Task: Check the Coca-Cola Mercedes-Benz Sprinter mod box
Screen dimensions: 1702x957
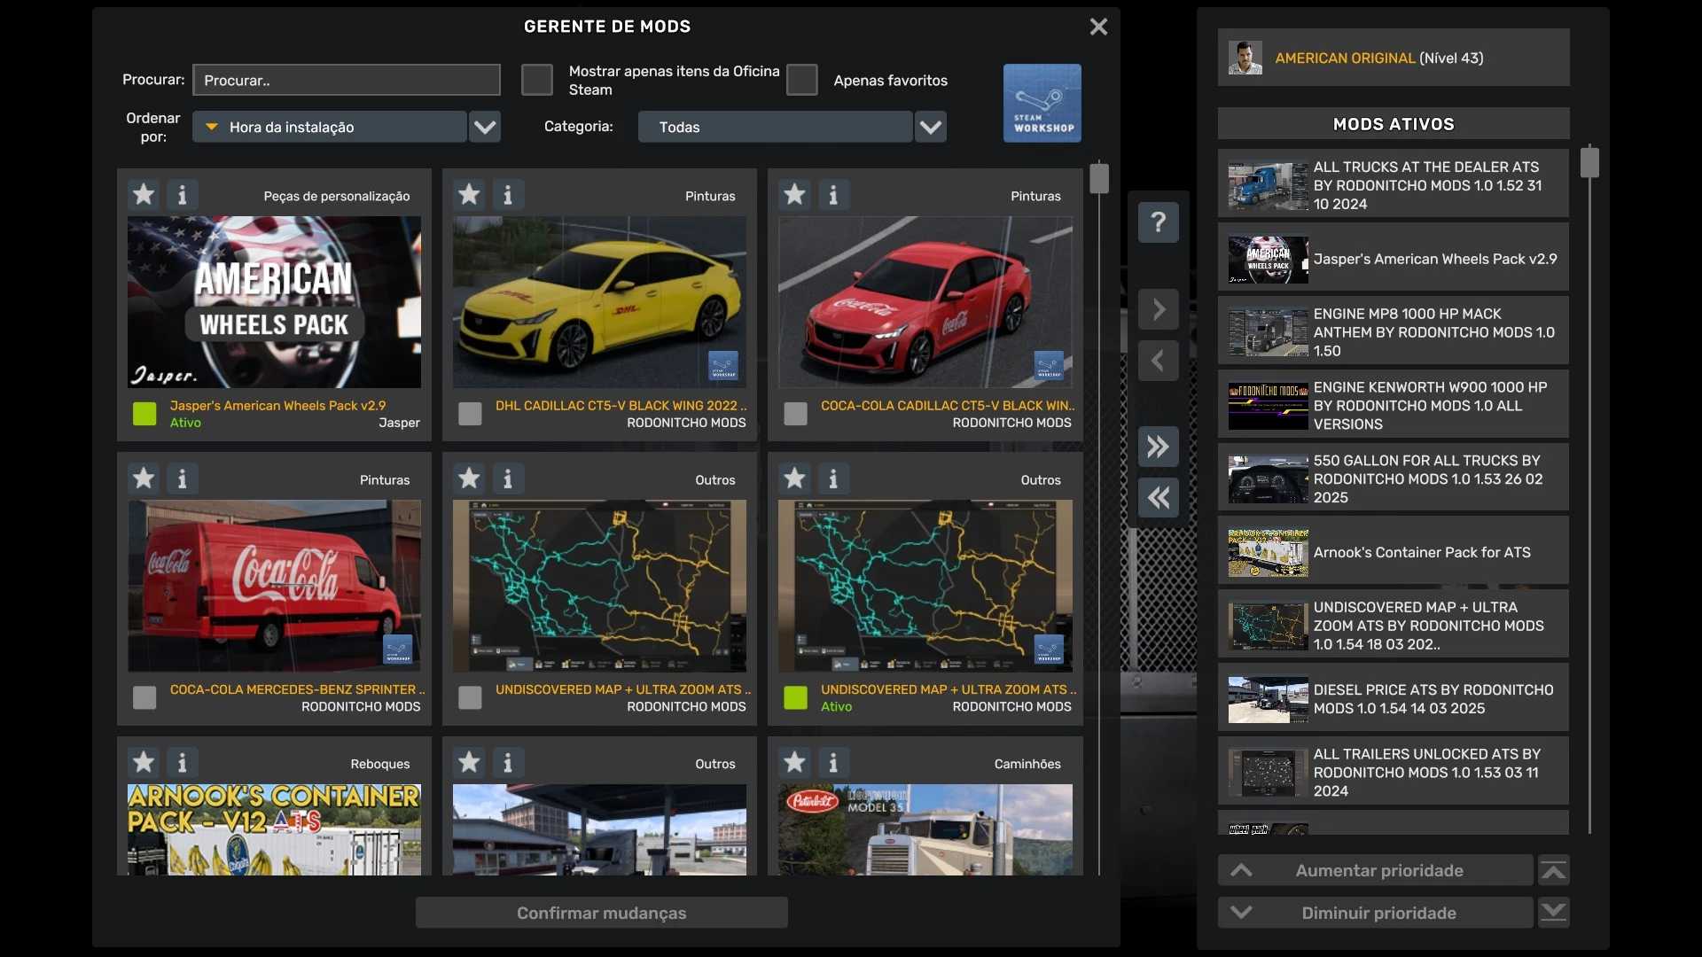Action: tap(144, 697)
